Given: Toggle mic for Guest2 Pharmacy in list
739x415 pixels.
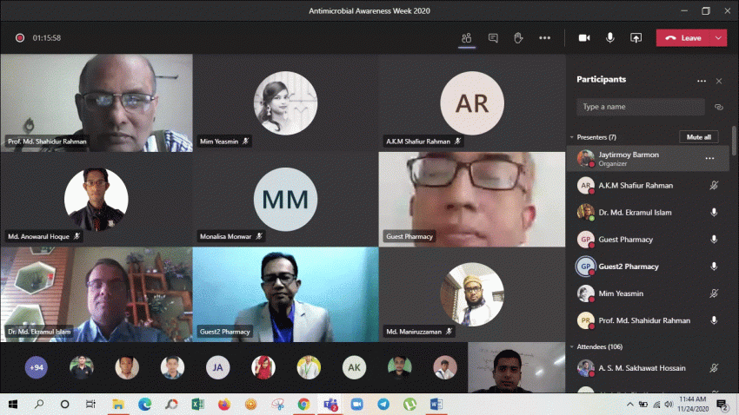Looking at the screenshot, I should point(714,267).
